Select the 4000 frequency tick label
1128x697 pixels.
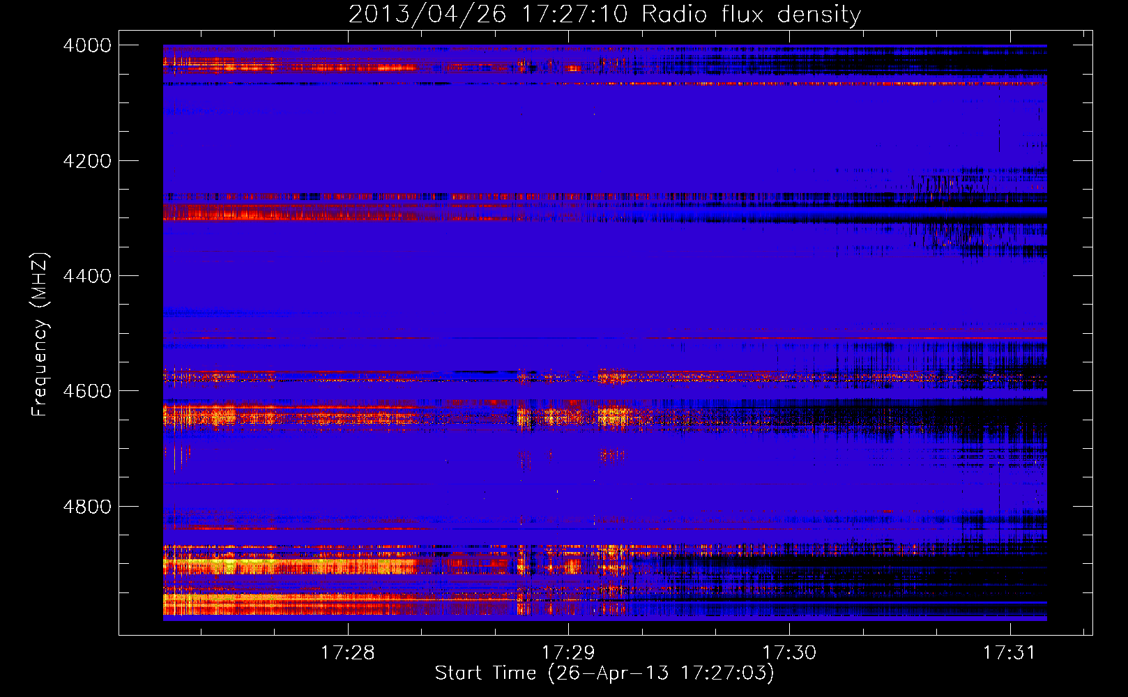87,45
